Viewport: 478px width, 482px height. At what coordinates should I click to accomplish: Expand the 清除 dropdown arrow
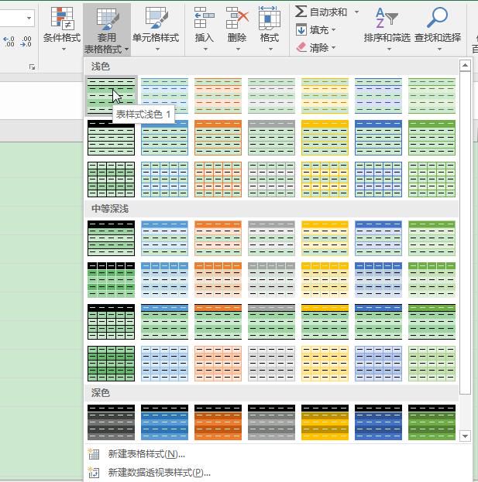click(x=334, y=48)
